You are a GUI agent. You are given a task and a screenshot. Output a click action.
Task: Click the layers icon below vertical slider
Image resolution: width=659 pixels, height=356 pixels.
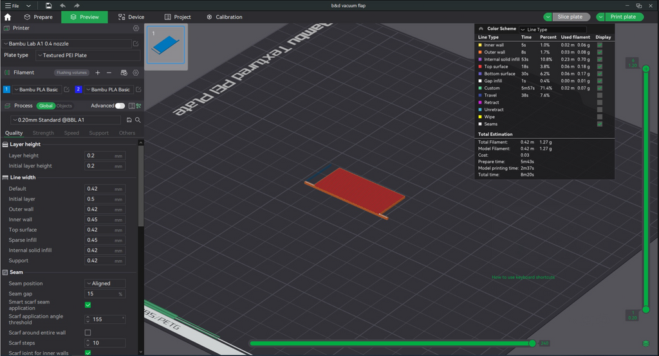click(646, 343)
